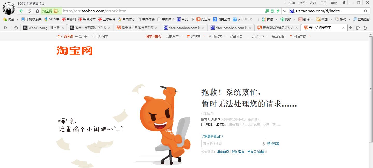The image size is (373, 168).
Task: Open the skin changer shirt icon
Action: click(x=344, y=3)
